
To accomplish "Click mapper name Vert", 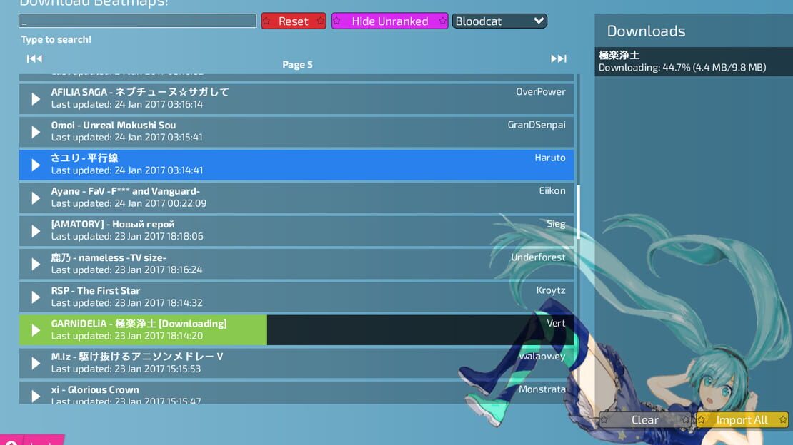I will pyautogui.click(x=556, y=323).
